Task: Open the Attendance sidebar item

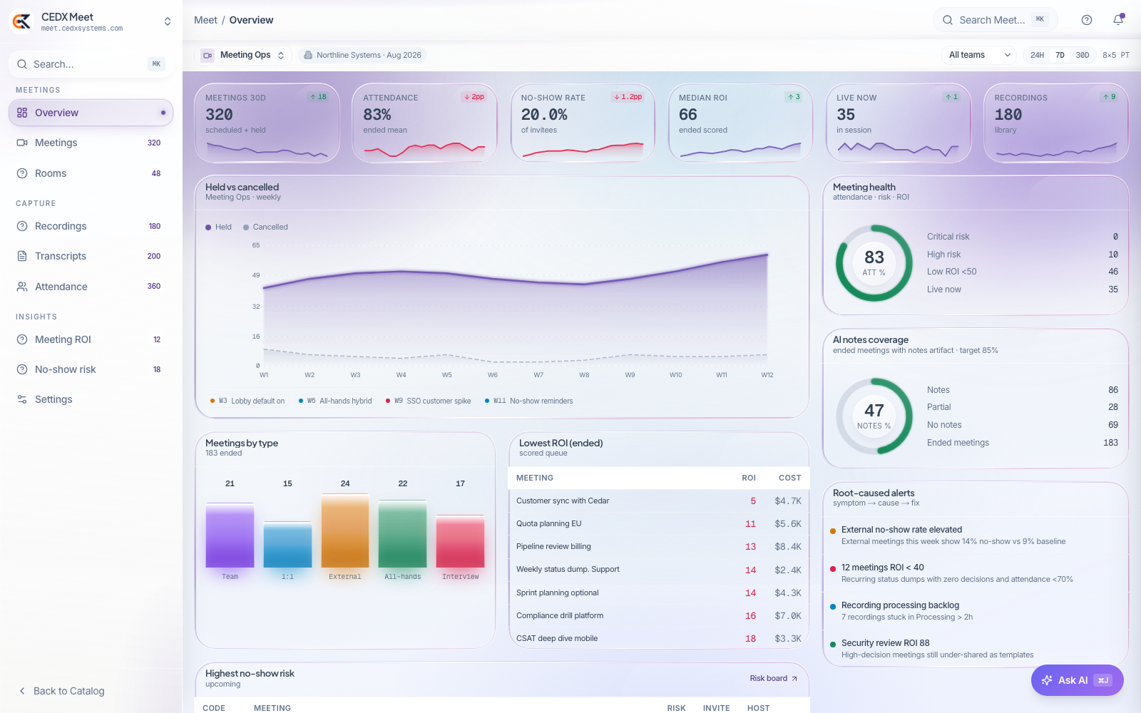Action: (91, 287)
